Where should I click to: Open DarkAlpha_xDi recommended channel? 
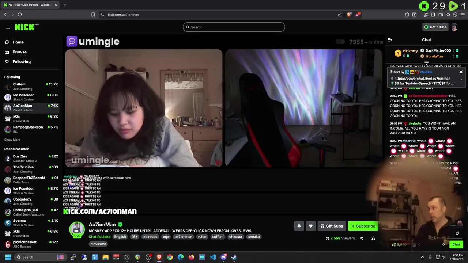tap(31, 212)
